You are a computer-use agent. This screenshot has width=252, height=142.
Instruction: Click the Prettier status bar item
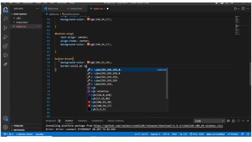coord(233,134)
